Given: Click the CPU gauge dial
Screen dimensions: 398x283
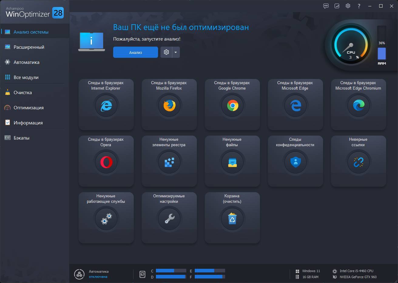Looking at the screenshot, I should coord(351,44).
